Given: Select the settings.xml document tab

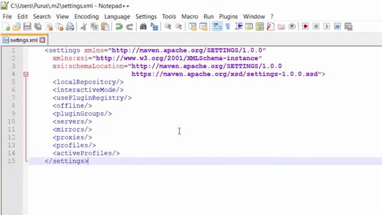Looking at the screenshot, I should (x=24, y=40).
